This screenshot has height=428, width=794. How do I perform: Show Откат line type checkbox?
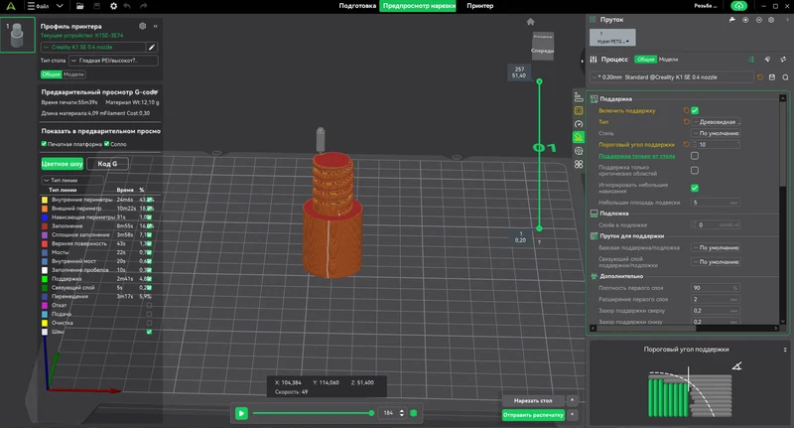(149, 306)
